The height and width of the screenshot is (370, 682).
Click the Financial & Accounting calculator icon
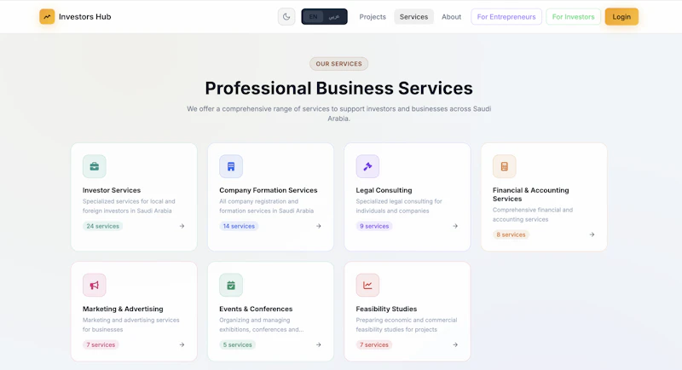pyautogui.click(x=504, y=166)
